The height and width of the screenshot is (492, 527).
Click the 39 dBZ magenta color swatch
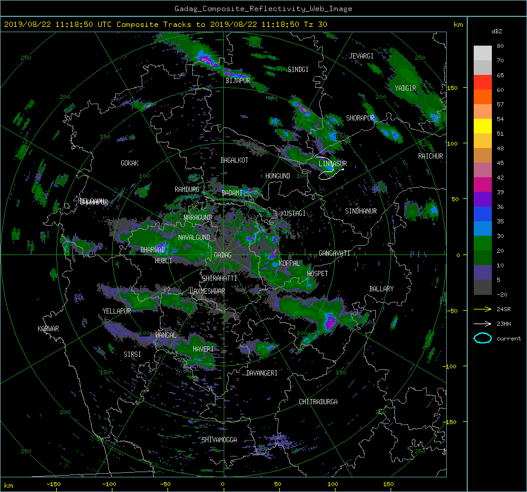[x=482, y=184]
